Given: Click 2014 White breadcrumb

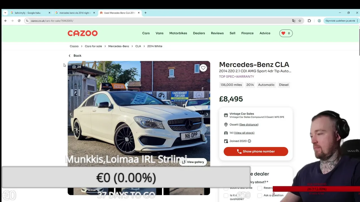Looking at the screenshot, I should (x=155, y=46).
